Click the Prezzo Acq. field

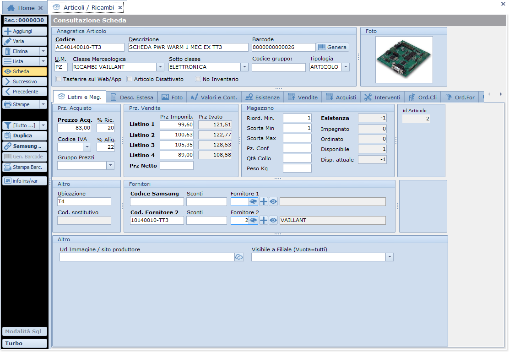tap(74, 128)
